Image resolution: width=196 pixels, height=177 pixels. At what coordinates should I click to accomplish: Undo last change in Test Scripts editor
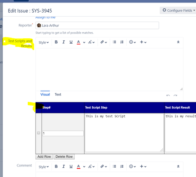pos(168,95)
